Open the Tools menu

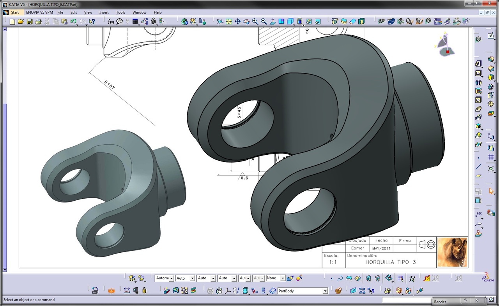(x=120, y=12)
